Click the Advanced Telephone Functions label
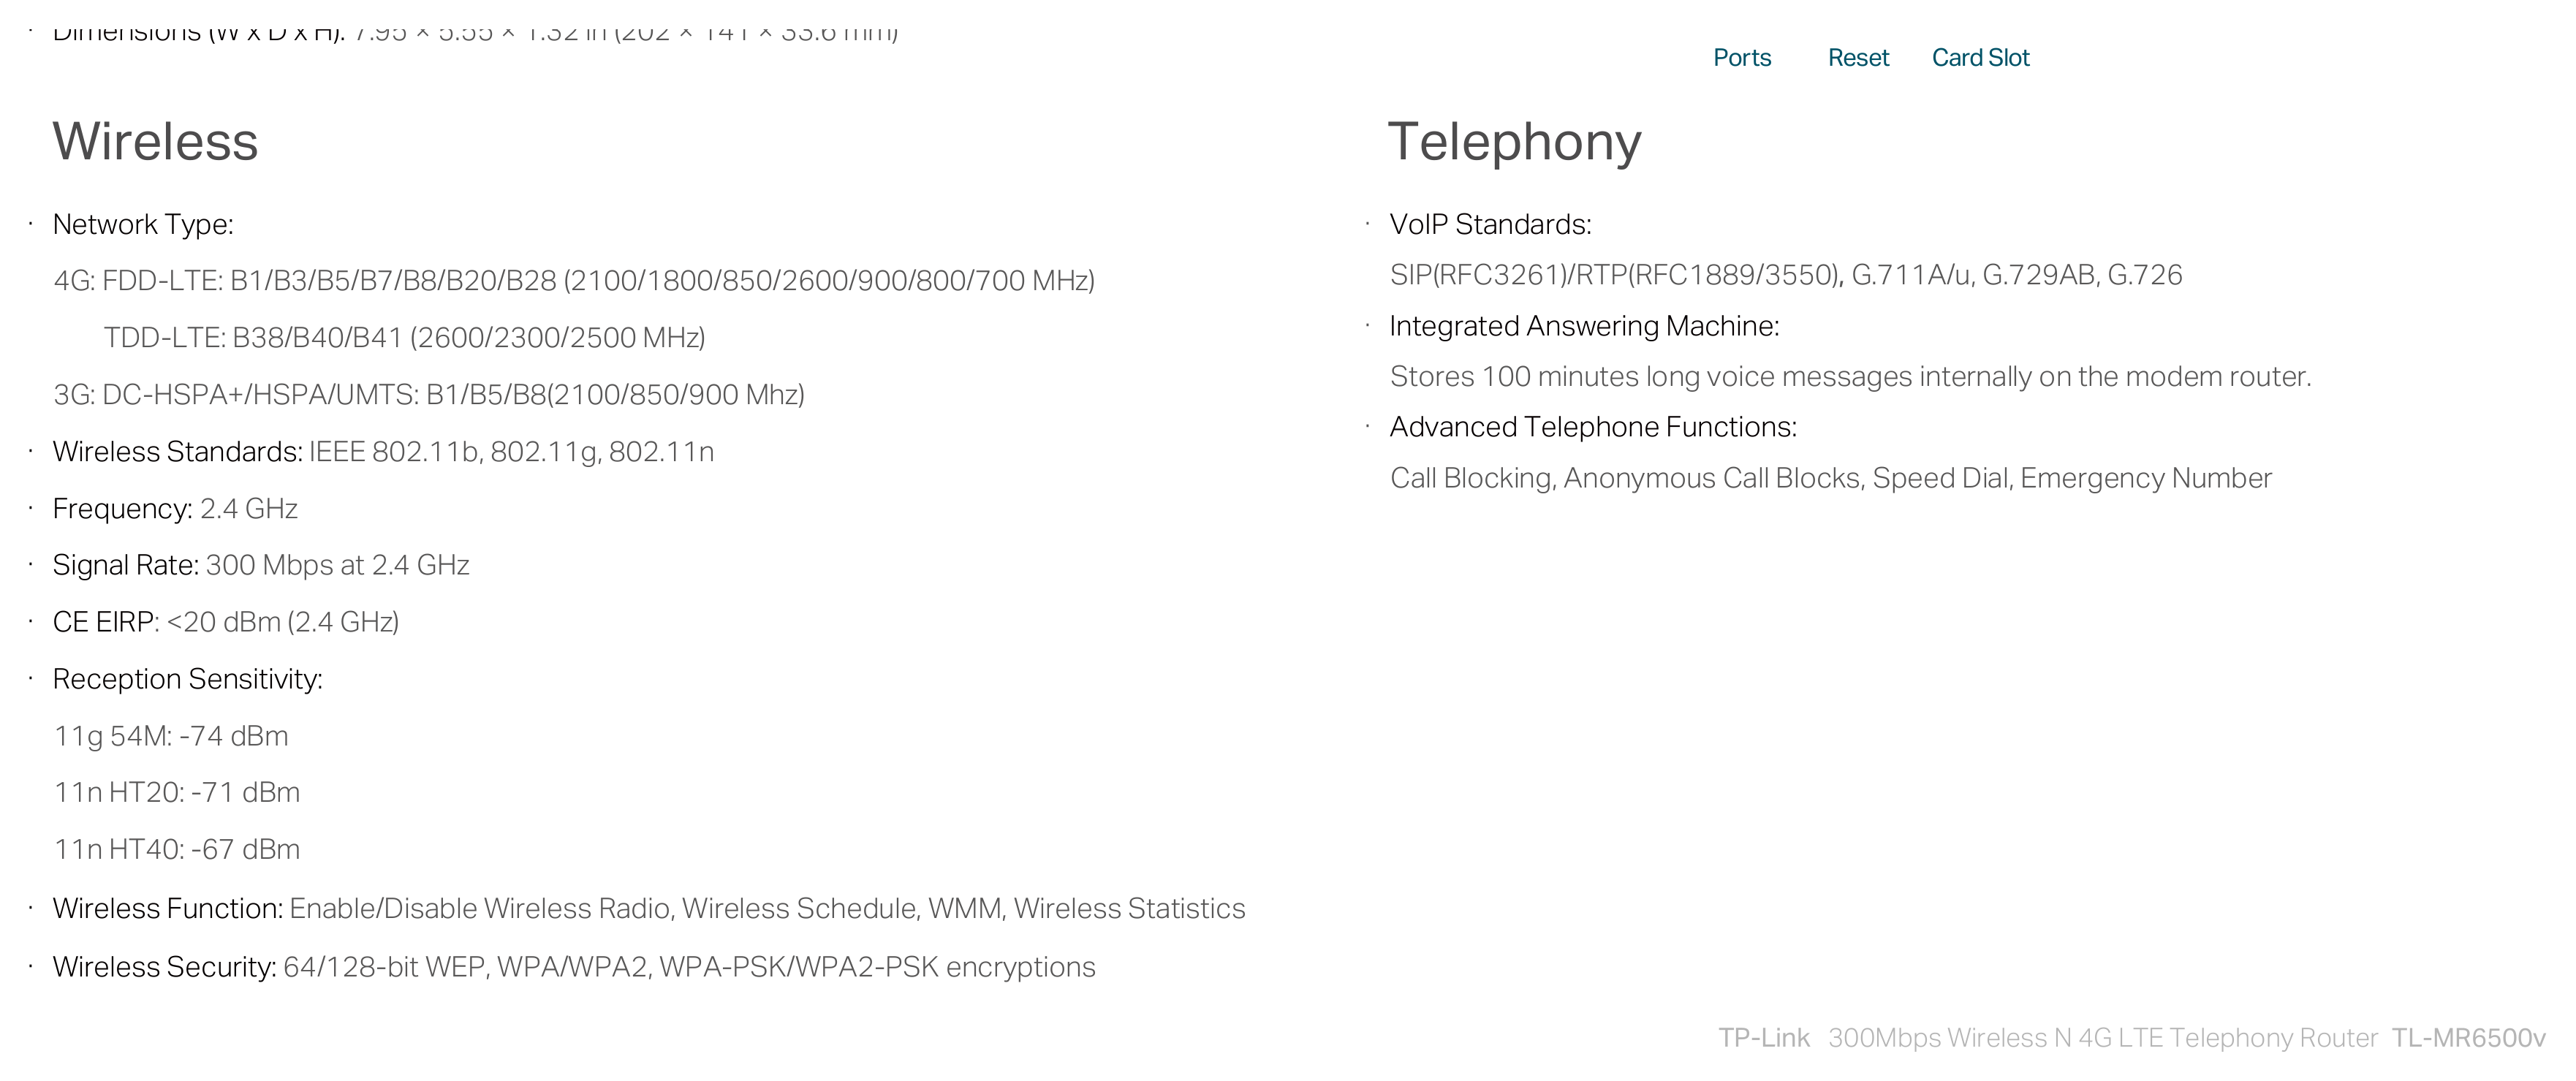The height and width of the screenshot is (1081, 2576). (1593, 427)
